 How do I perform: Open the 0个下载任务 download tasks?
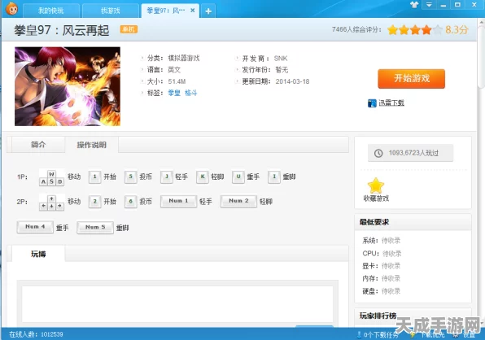(x=378, y=334)
